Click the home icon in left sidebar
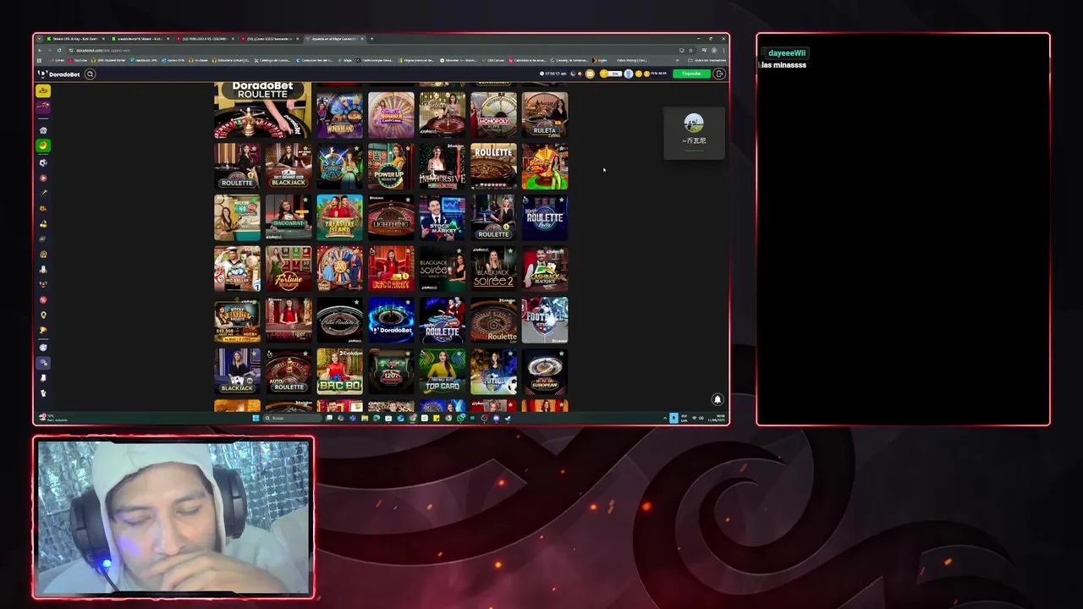Image resolution: width=1083 pixels, height=609 pixels. [43, 130]
